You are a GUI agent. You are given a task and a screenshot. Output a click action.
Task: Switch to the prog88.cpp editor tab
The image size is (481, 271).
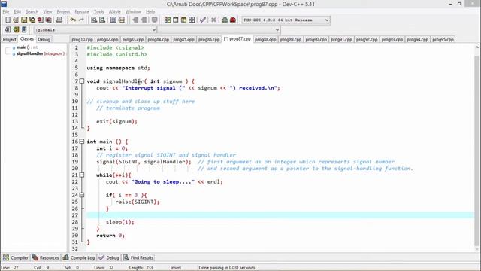[x=265, y=40]
